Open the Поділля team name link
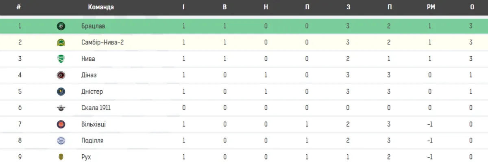Viewport: 488px width, 164px height. point(92,141)
